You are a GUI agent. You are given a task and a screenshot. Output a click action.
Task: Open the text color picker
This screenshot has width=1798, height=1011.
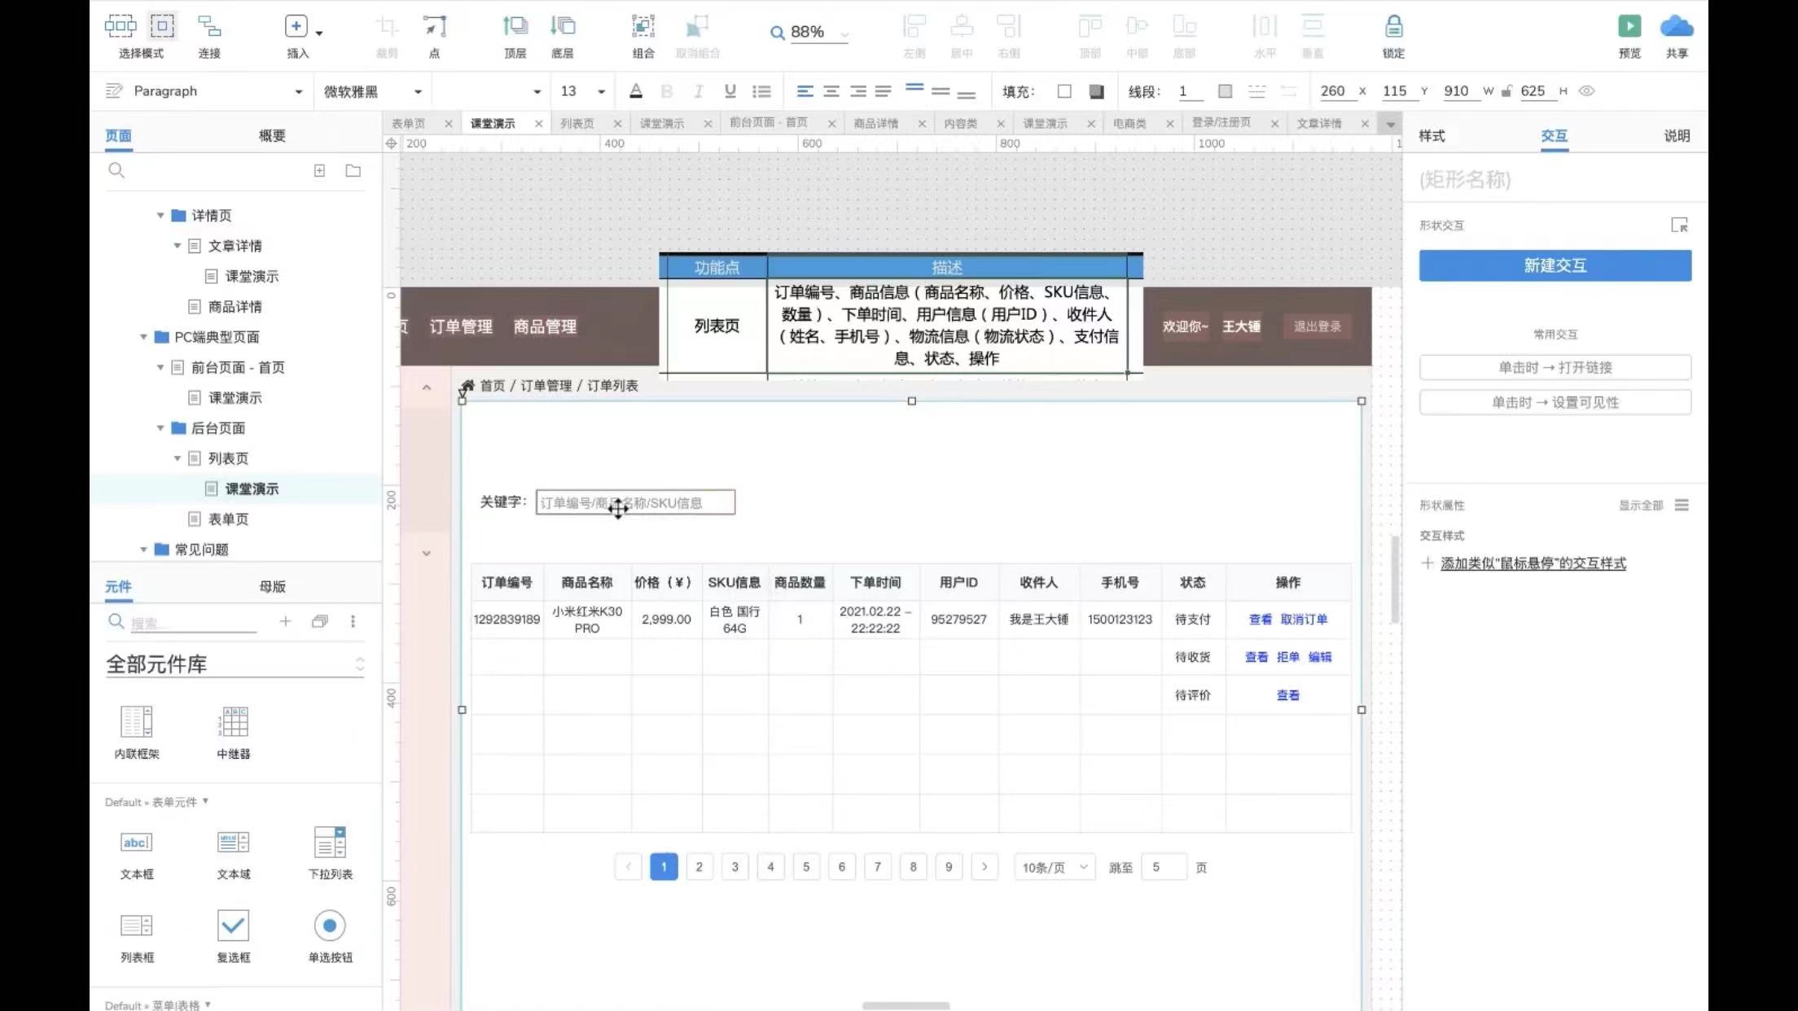point(635,91)
